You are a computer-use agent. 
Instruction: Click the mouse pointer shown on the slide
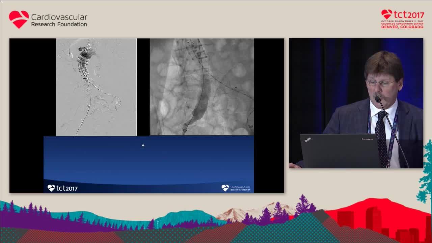coord(143,145)
